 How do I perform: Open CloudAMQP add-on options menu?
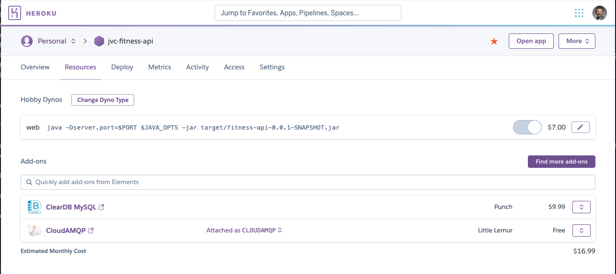tap(581, 230)
